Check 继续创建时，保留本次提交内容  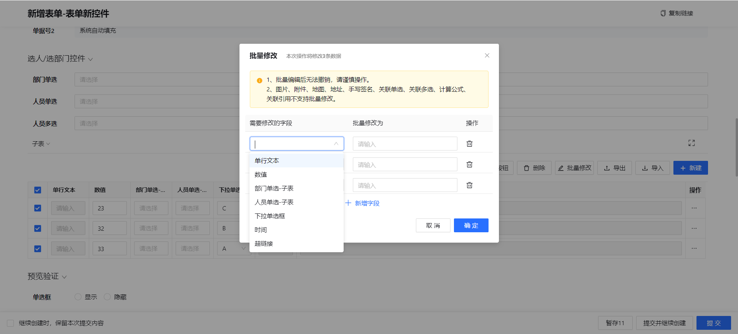click(10, 323)
